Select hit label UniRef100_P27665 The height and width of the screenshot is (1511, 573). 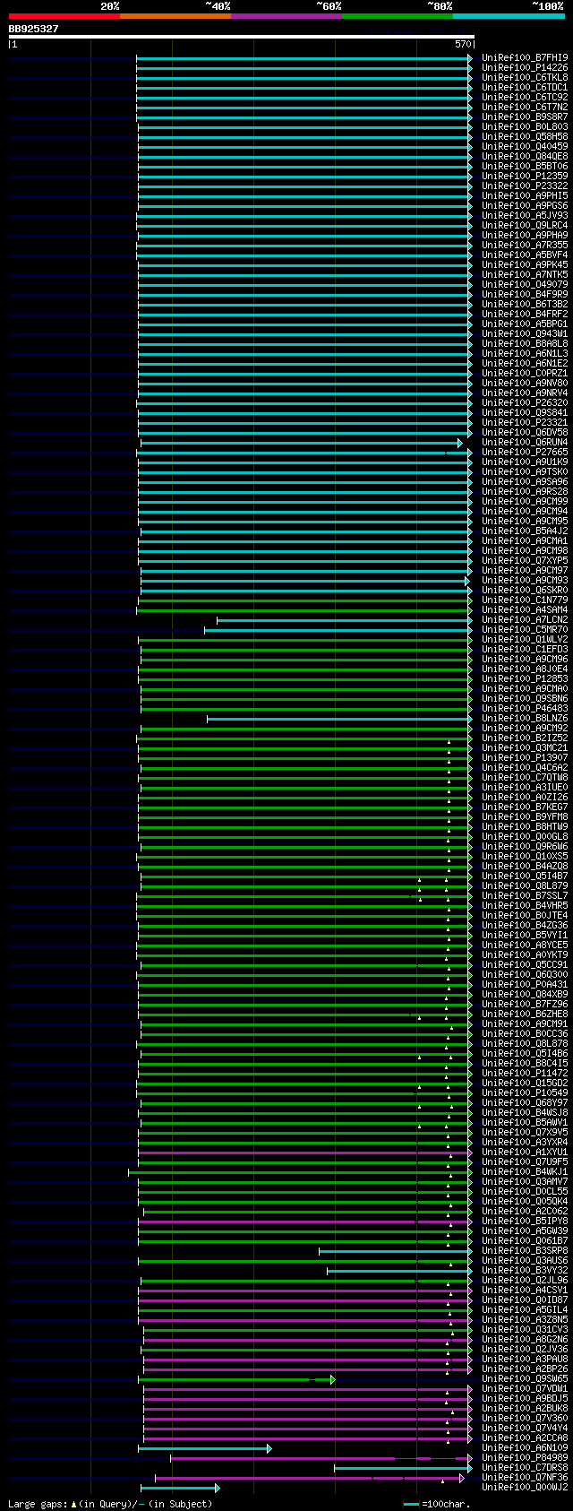525,452
